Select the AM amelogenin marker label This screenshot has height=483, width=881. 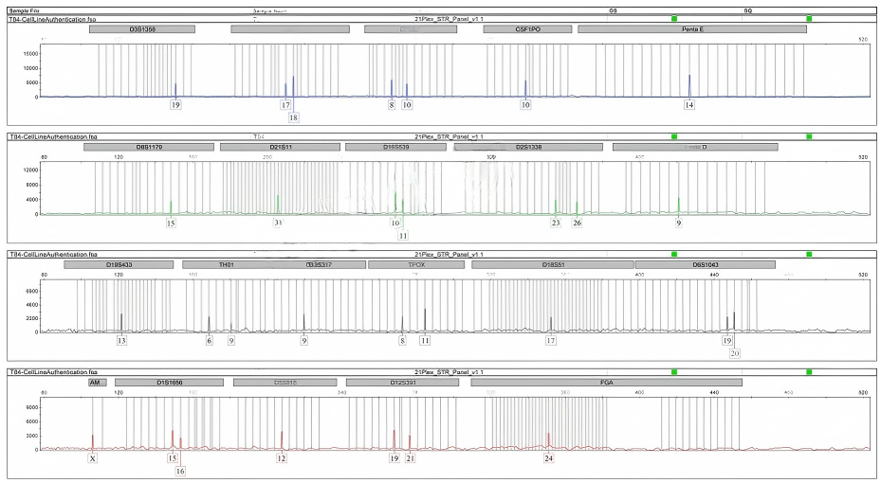pyautogui.click(x=96, y=383)
